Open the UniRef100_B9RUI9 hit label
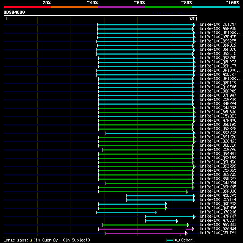Image resolution: width=243 pixels, height=243 pixels. (x=218, y=45)
